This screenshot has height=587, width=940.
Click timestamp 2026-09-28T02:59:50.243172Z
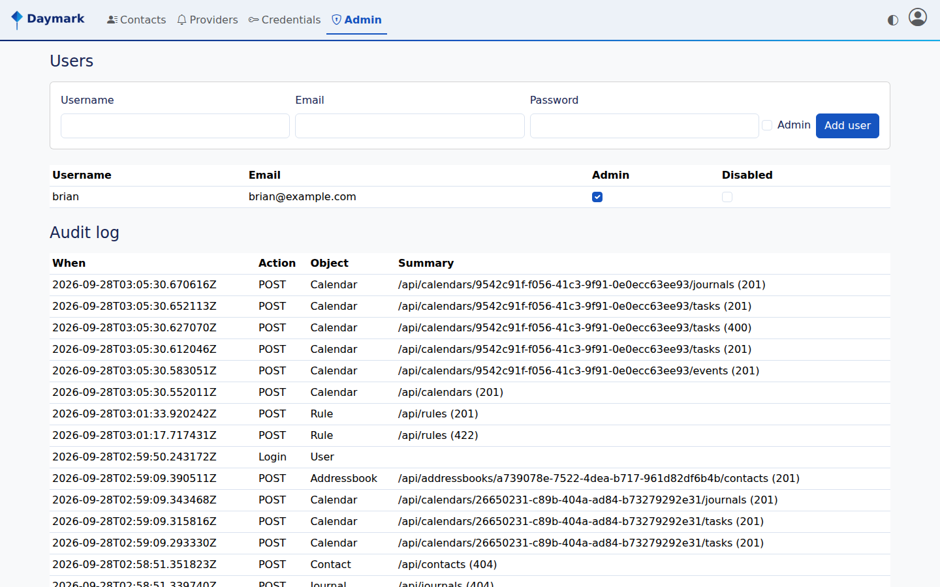coord(134,457)
